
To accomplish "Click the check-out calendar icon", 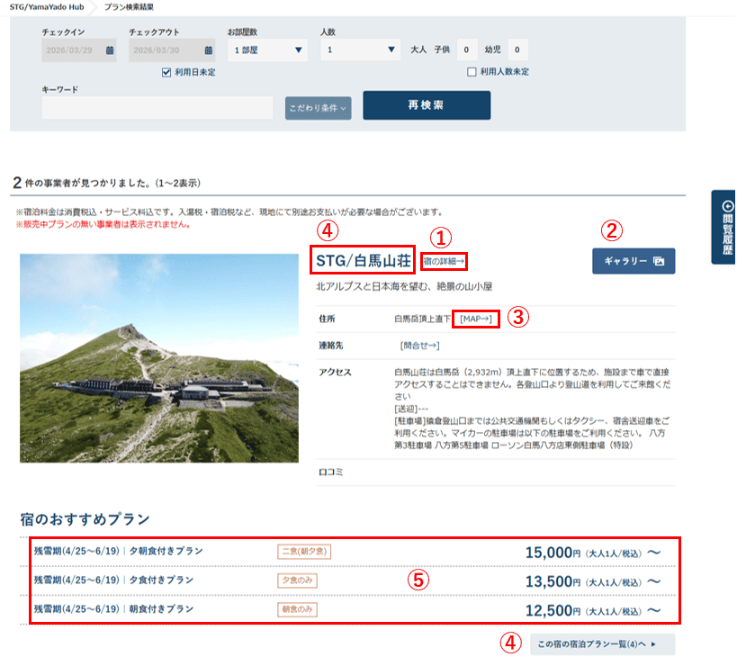I will coord(208,50).
